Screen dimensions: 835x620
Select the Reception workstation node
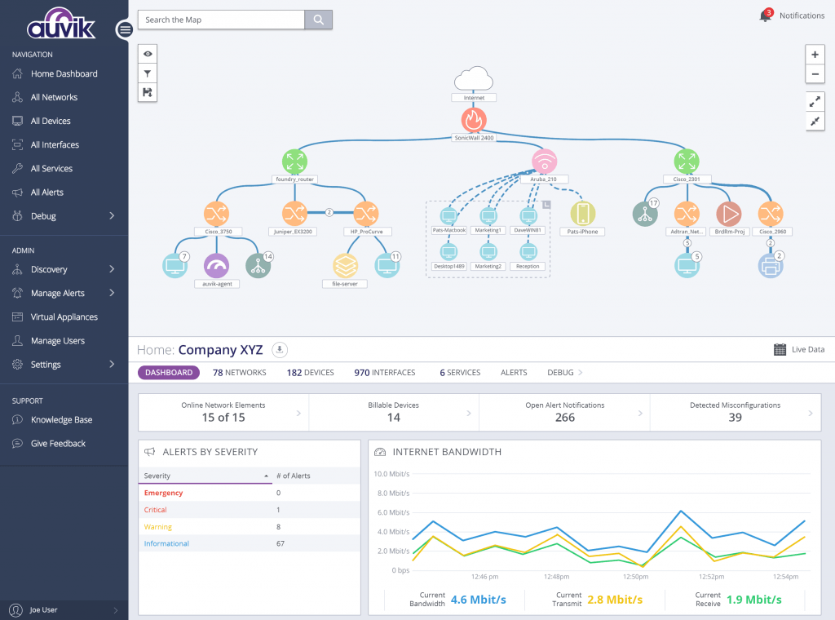click(528, 252)
